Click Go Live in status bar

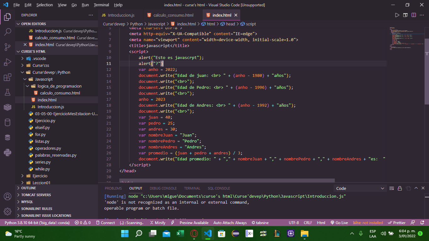tap(339, 223)
